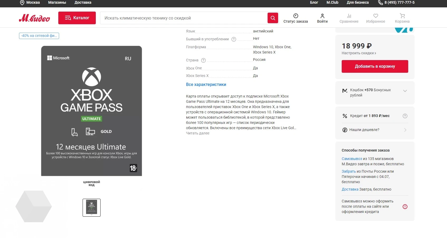Viewport: 447px width, 238px height.
Task: Click the percent icon next to Кредит
Action: 345,116
